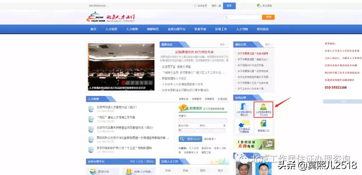The image size is (362, 175).
Task: Open news 新首钢国际人才社区
Action: pyautogui.click(x=174, y=79)
